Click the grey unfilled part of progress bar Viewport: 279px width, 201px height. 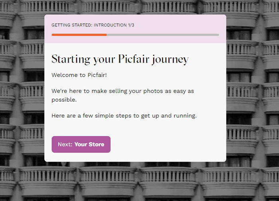[163, 35]
